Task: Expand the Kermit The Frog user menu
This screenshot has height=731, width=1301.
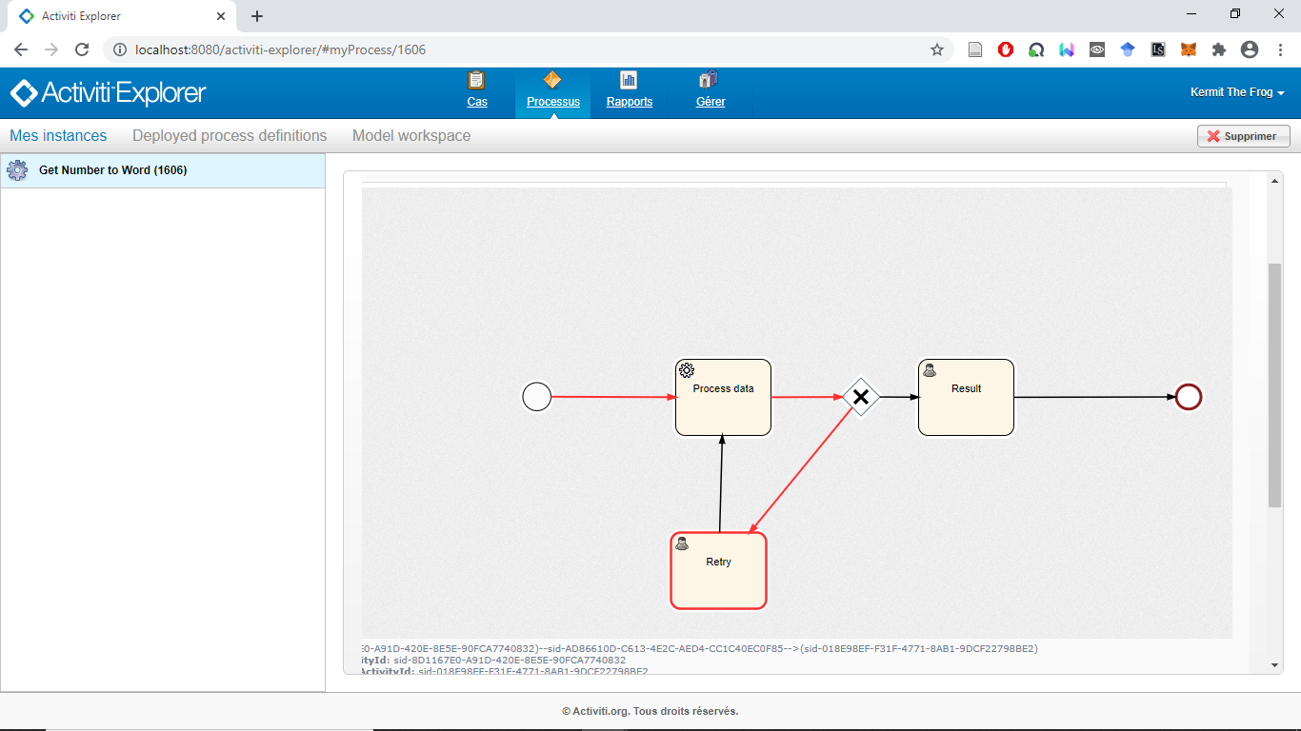Action: click(x=1237, y=92)
